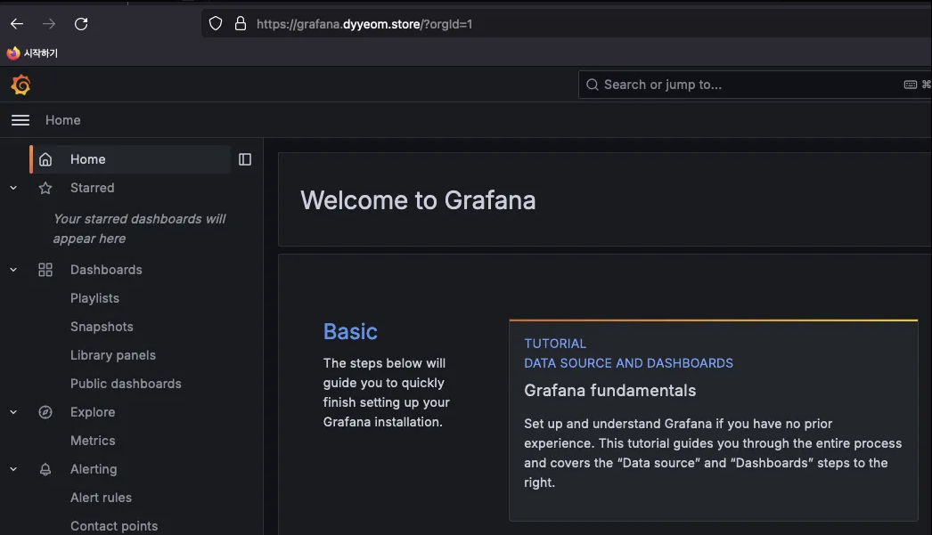
Task: Open Snapshots under Dashboards
Action: (102, 327)
